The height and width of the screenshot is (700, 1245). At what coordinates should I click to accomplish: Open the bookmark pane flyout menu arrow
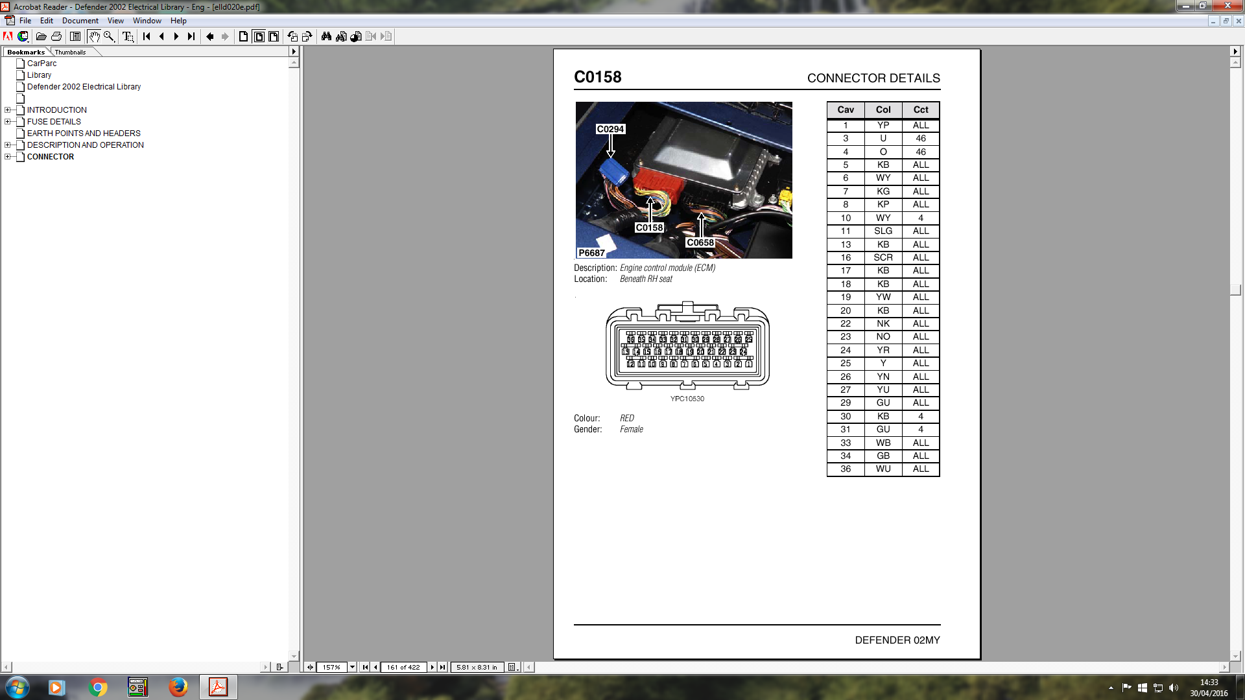point(294,51)
